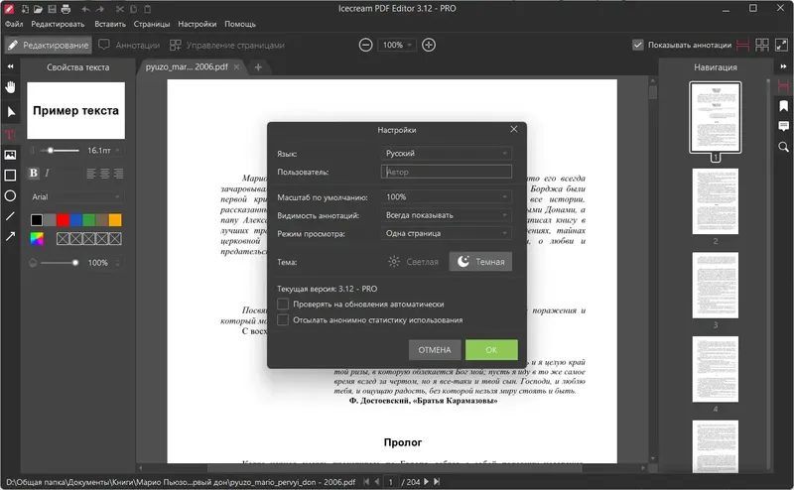Open the Страницы menu
The image size is (794, 490).
pos(152,24)
